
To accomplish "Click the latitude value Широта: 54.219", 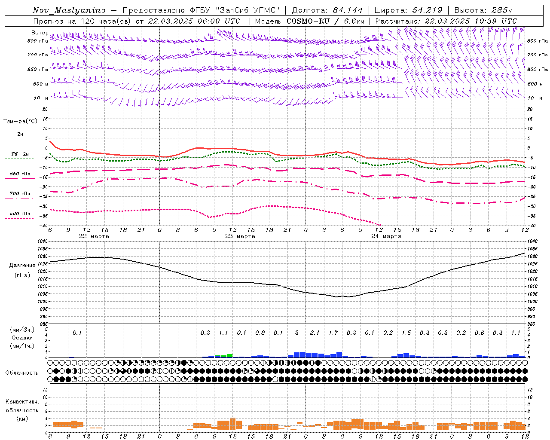I will click(x=409, y=10).
